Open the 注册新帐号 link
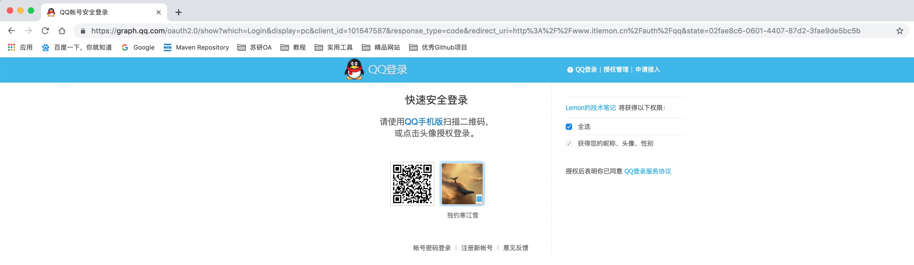The width and height of the screenshot is (914, 265). (477, 248)
